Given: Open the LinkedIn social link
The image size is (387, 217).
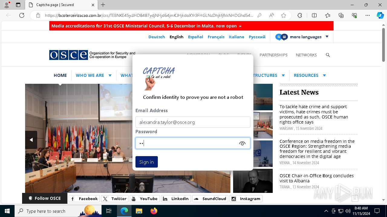Looking at the screenshot, I should click(x=175, y=199).
